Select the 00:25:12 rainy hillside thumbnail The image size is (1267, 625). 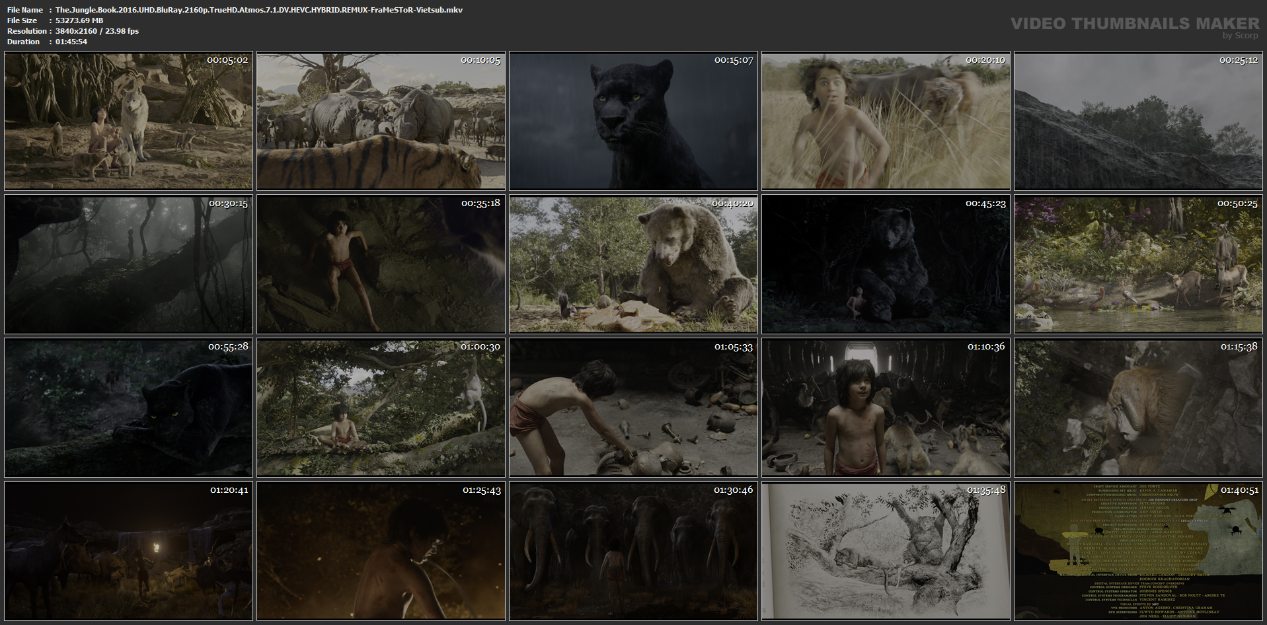tap(1138, 122)
